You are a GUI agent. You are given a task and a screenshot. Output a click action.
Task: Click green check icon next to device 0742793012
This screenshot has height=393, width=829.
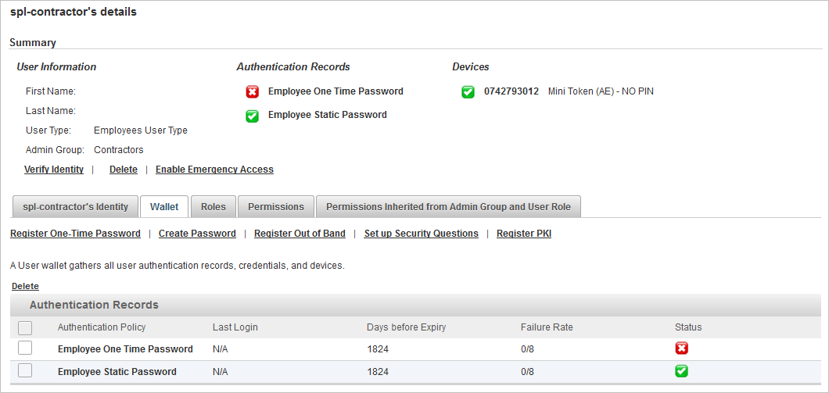pyautogui.click(x=468, y=92)
